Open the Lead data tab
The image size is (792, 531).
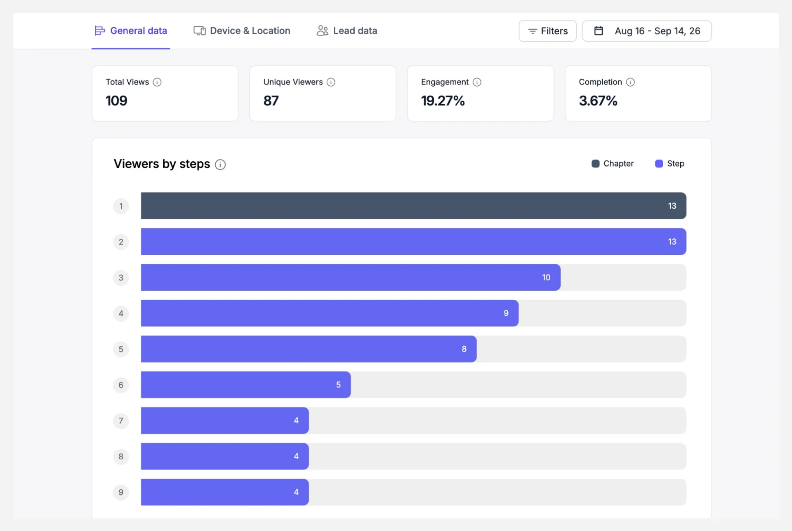coord(346,31)
